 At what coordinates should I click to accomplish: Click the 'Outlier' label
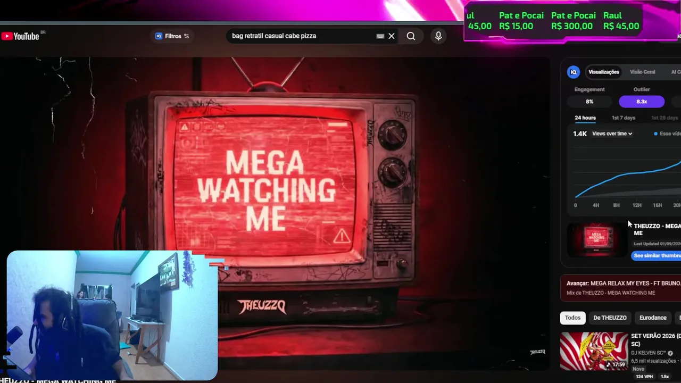(x=642, y=89)
